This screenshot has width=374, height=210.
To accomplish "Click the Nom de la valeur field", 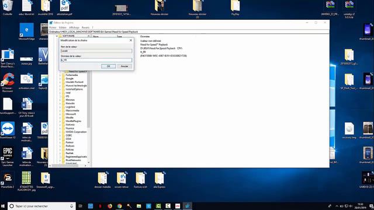I will tap(96, 51).
